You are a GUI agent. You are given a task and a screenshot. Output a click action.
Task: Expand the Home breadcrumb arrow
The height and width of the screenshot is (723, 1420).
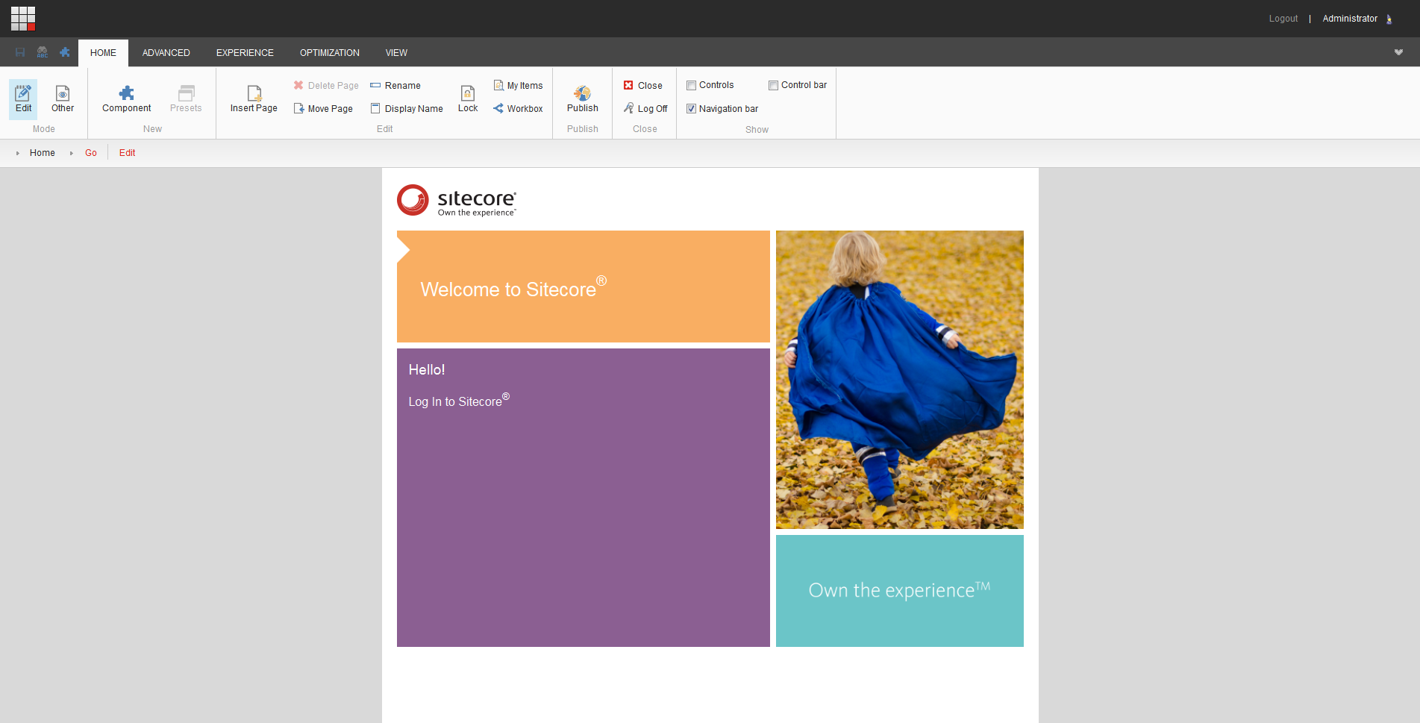[x=17, y=153]
